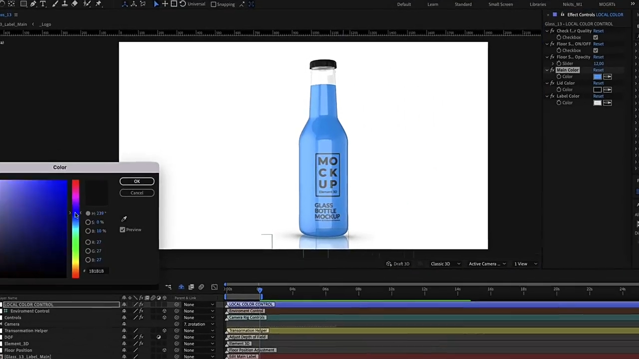Toggle the Main Color stopwatch
This screenshot has height=359, width=639.
(x=559, y=77)
